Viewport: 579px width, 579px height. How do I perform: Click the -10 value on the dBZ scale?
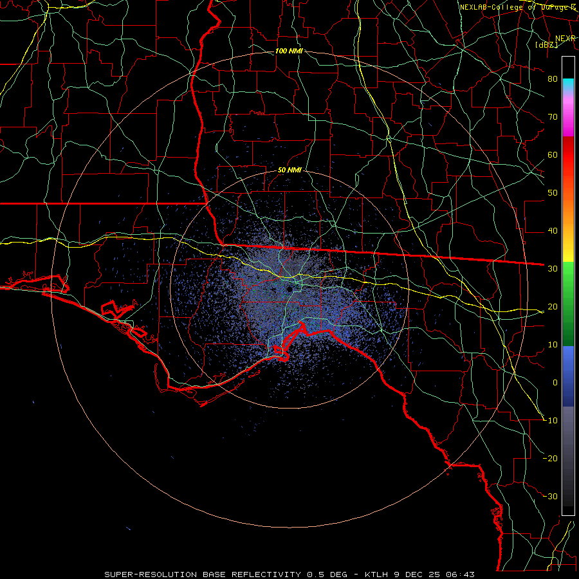click(550, 421)
